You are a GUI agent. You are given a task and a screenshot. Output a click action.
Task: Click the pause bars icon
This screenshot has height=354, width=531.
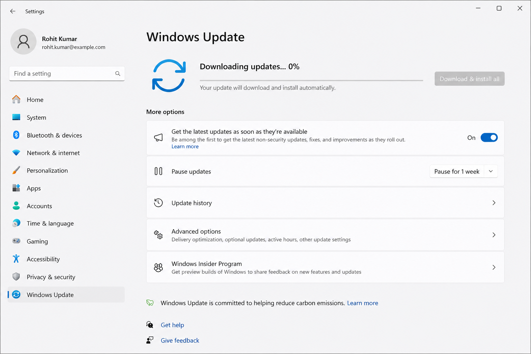click(x=158, y=171)
